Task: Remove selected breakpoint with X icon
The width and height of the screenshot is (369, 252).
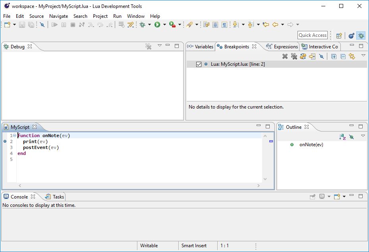Action: click(285, 56)
